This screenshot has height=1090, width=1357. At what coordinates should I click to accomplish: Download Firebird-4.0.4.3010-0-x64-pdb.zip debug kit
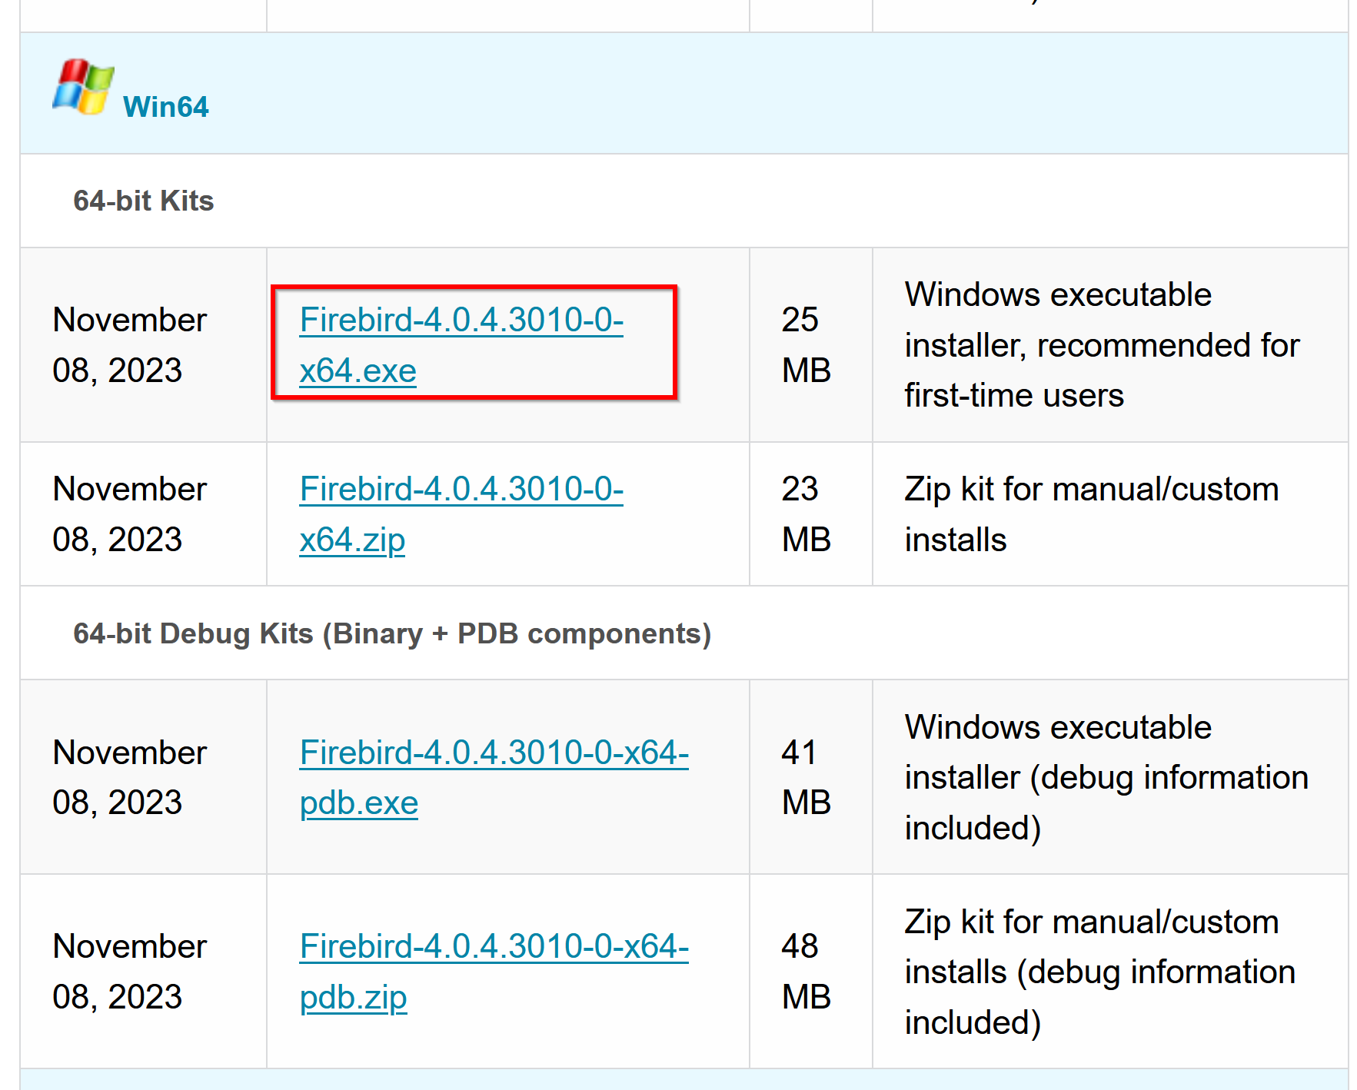pyautogui.click(x=494, y=972)
